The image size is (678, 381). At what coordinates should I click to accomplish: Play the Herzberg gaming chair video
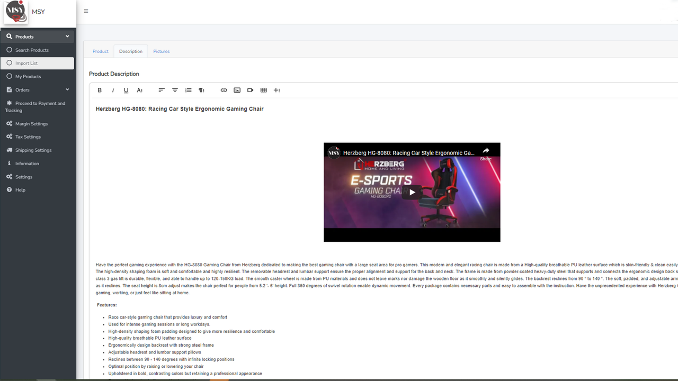pos(412,192)
